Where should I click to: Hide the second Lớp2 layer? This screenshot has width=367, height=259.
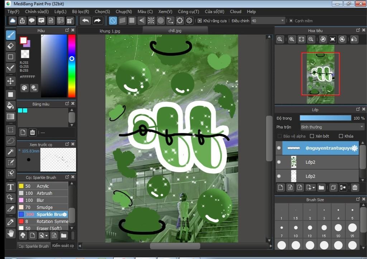(279, 176)
